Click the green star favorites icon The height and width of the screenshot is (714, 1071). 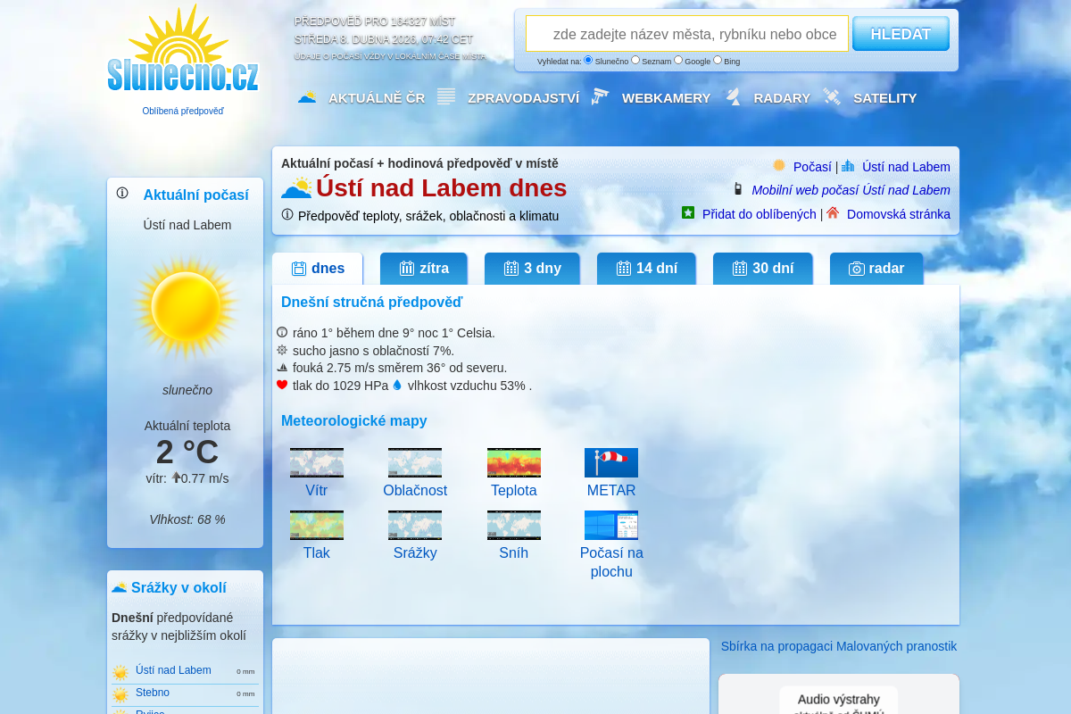click(688, 212)
